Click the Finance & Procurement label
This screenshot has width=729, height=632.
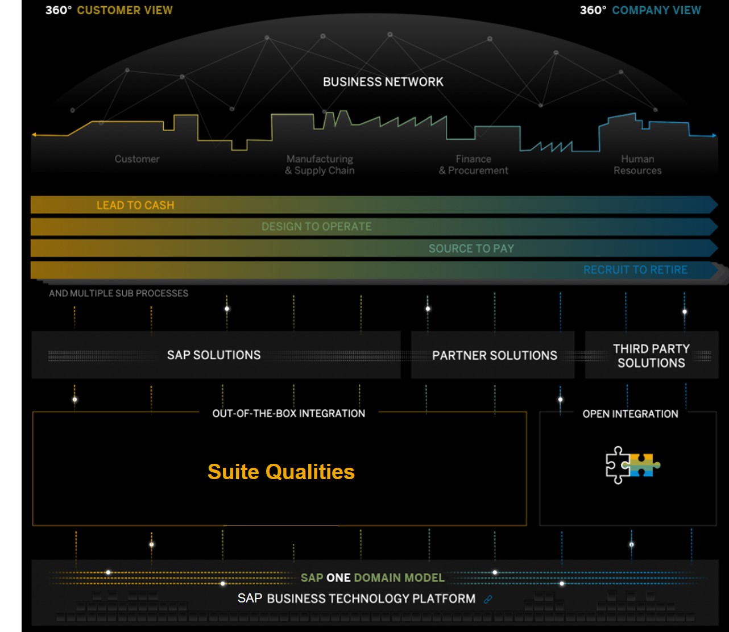[473, 165]
